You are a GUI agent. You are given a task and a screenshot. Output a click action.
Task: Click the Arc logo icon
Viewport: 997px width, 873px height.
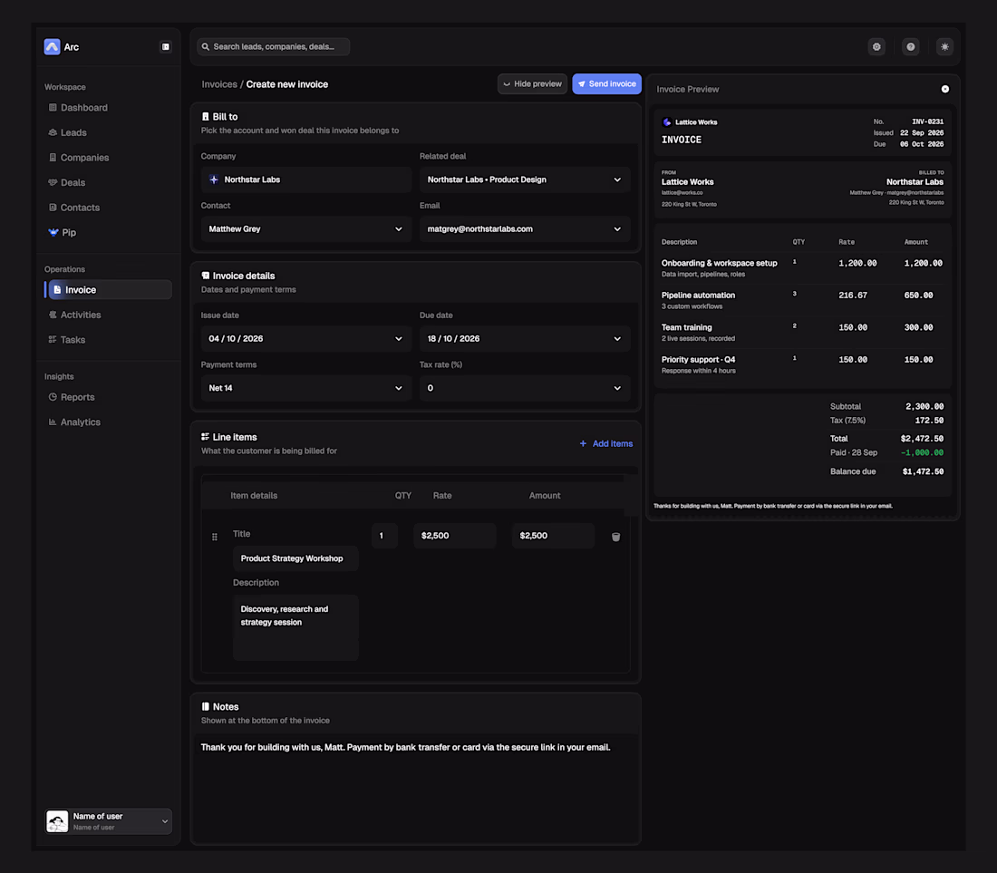53,46
